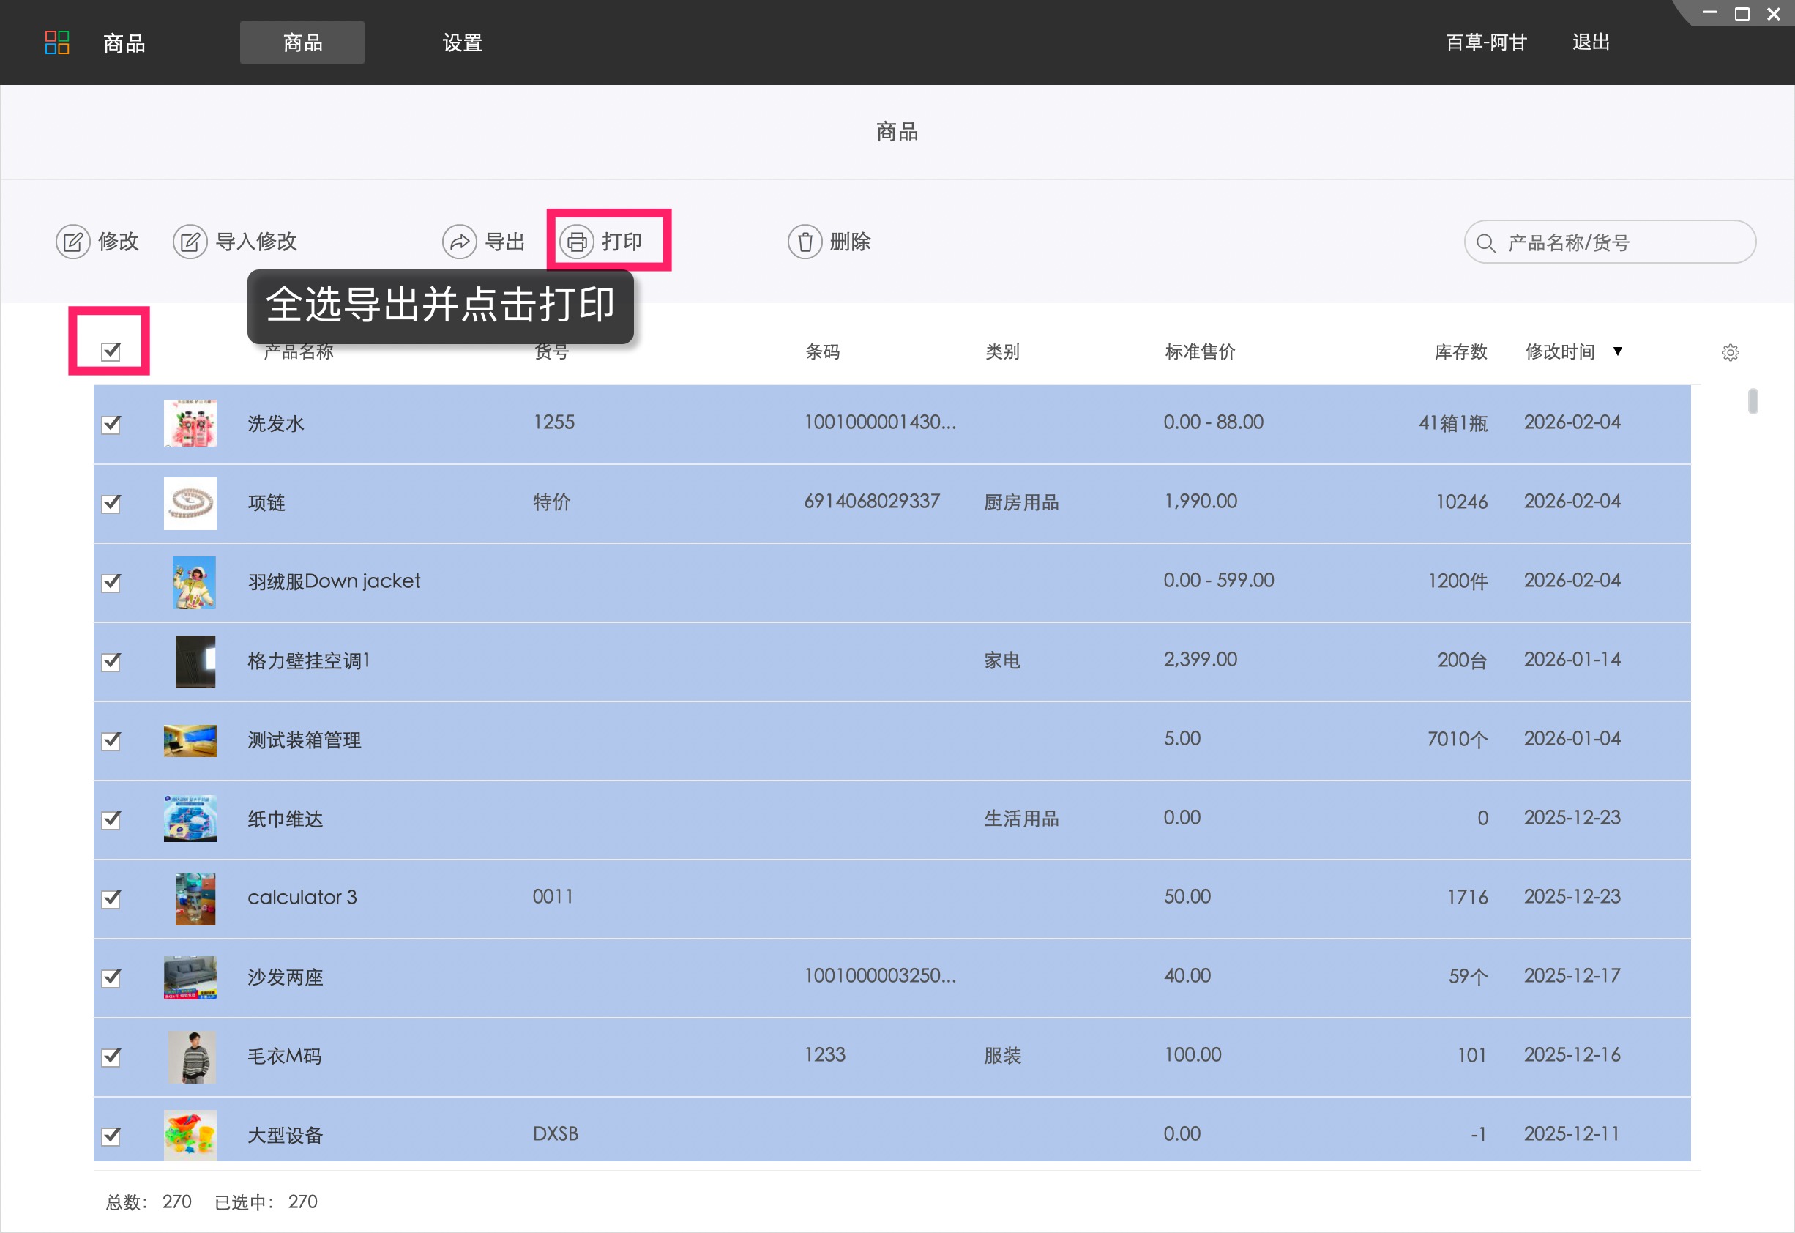Toggle the select-all header checkbox
Image resolution: width=1795 pixels, height=1233 pixels.
(111, 352)
